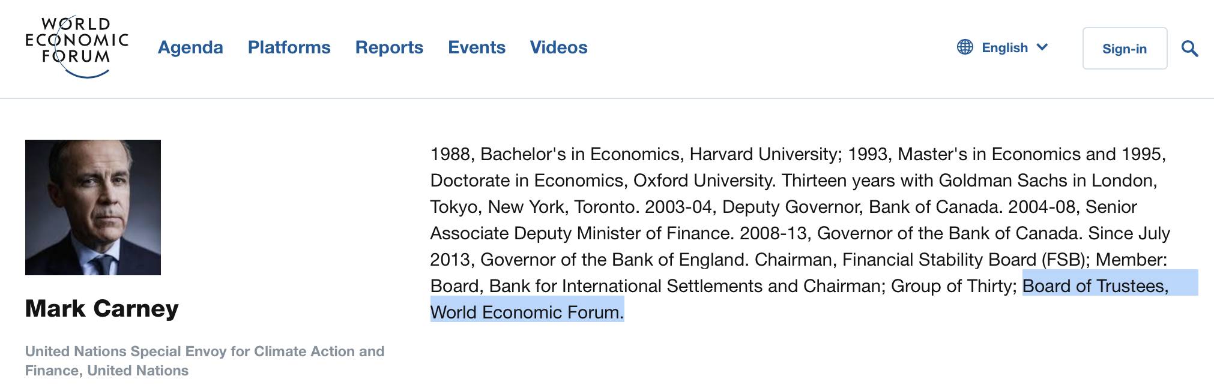Open the Videos section
This screenshot has width=1214, height=385.
(558, 47)
